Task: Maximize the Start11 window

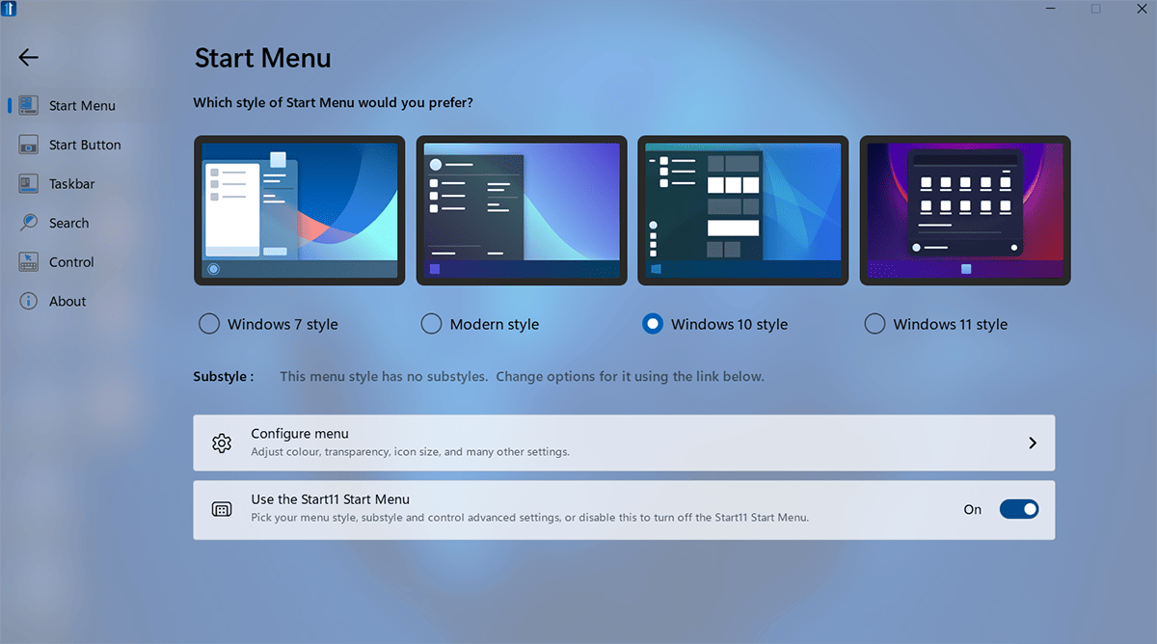Action: (1095, 9)
